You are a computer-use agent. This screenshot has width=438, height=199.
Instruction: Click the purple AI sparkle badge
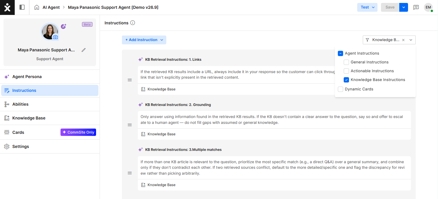pos(63,26)
